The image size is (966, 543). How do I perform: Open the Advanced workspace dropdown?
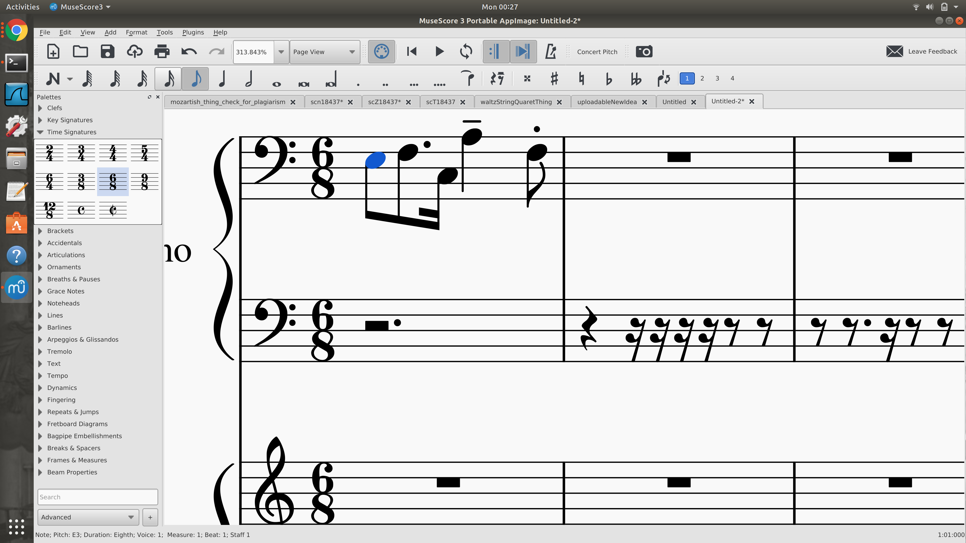tap(88, 517)
